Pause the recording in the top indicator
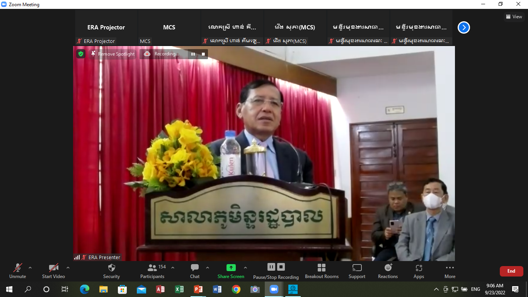 tap(193, 54)
